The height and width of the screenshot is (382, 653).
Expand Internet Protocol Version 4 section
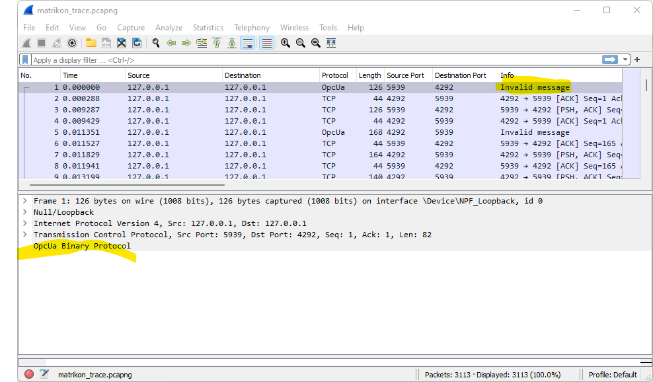click(24, 223)
